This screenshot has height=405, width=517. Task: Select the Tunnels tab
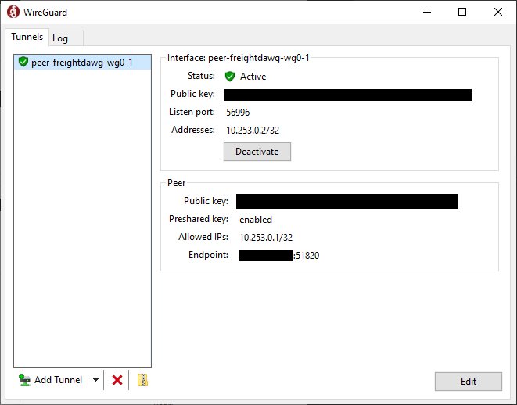click(x=27, y=37)
